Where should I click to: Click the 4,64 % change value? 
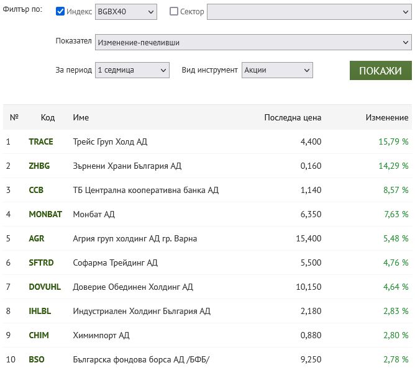pyautogui.click(x=396, y=287)
